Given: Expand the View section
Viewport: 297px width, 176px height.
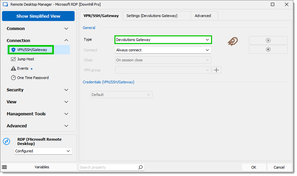Looking at the screenshot, I should (x=37, y=102).
